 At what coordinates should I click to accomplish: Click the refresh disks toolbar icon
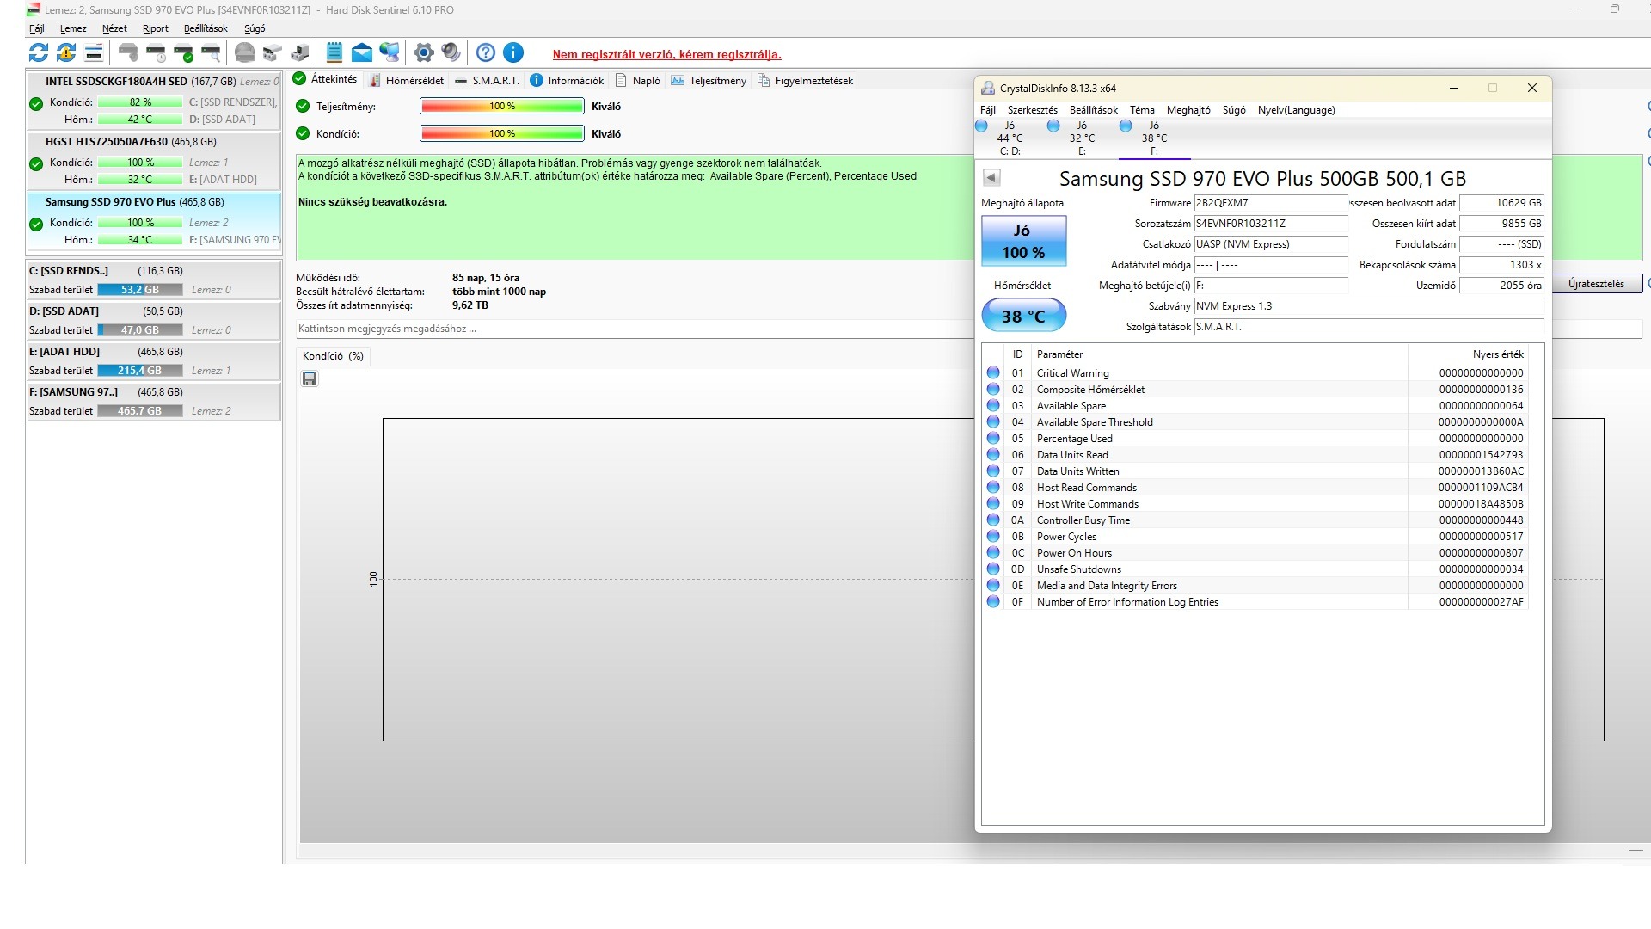[39, 53]
